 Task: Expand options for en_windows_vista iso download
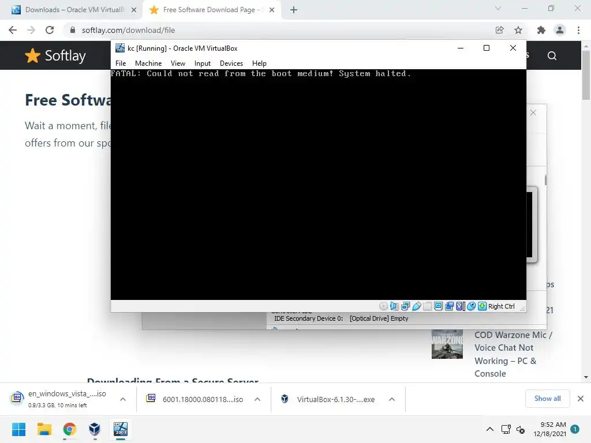click(x=123, y=399)
